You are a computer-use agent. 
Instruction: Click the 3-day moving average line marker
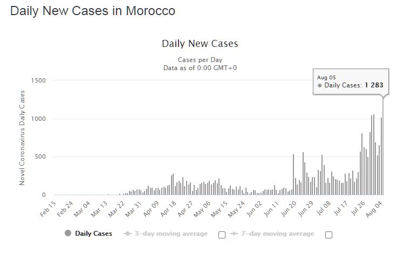click(128, 234)
